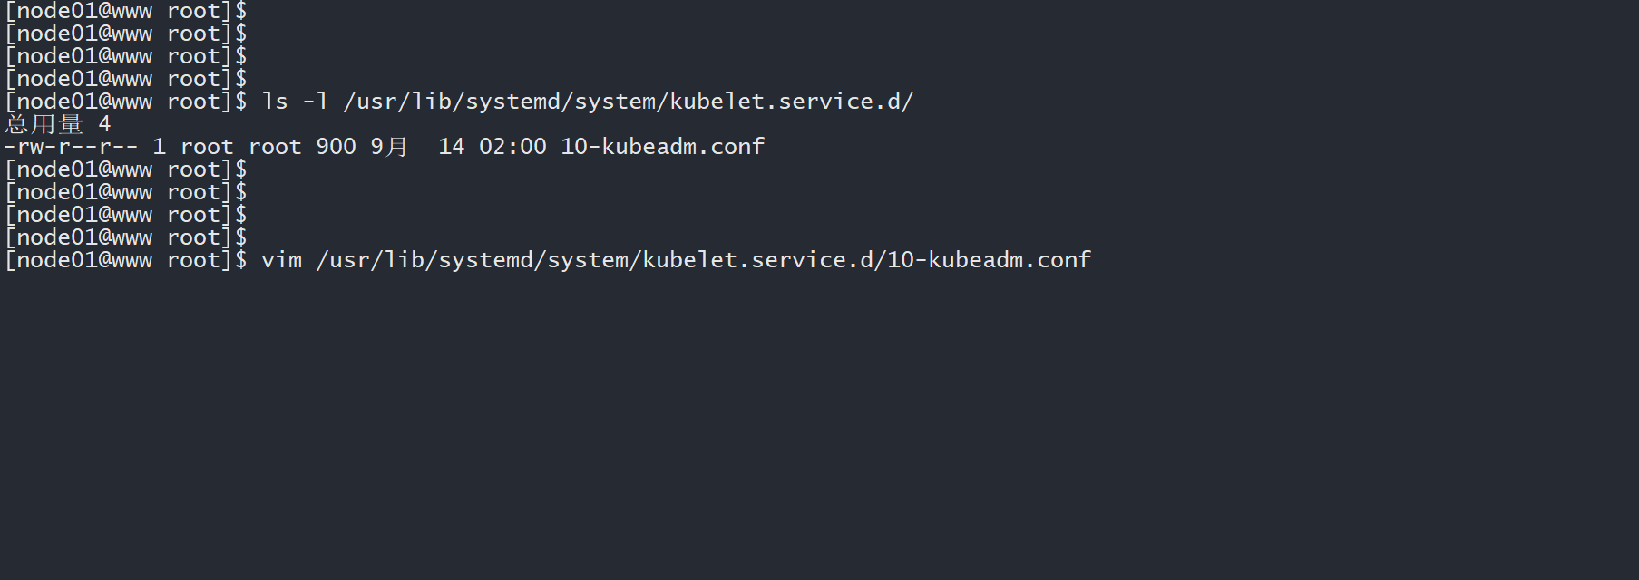Image resolution: width=1639 pixels, height=580 pixels.
Task: Click the 9月 month in the listing
Action: point(389,147)
